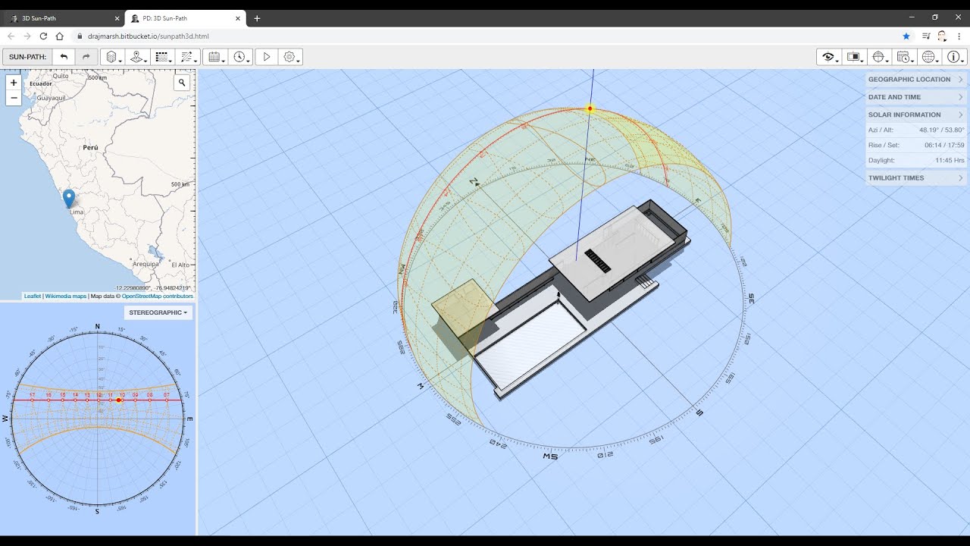Click the map search magnifier button
The width and height of the screenshot is (970, 546).
tap(182, 82)
